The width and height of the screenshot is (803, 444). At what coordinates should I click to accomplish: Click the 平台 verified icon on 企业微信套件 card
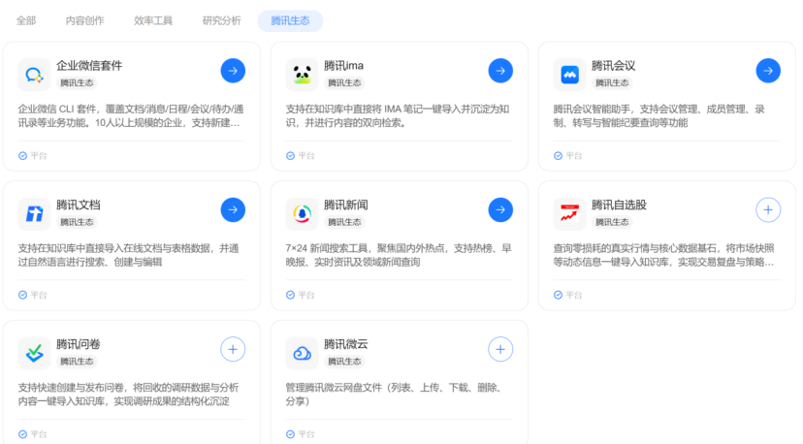click(x=22, y=156)
